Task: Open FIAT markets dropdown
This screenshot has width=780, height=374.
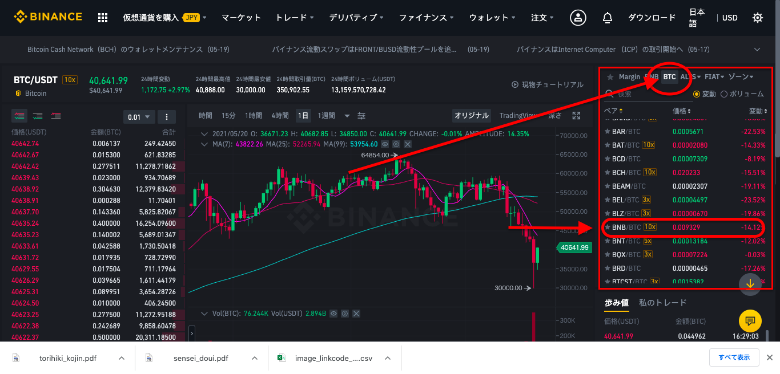Action: pyautogui.click(x=714, y=76)
